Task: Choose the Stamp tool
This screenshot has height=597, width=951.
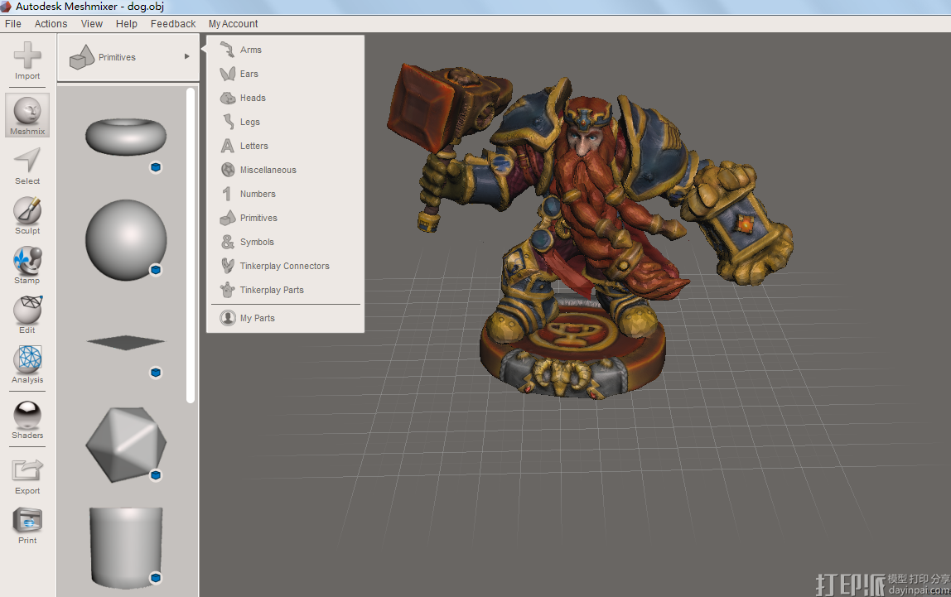Action: coord(27,265)
